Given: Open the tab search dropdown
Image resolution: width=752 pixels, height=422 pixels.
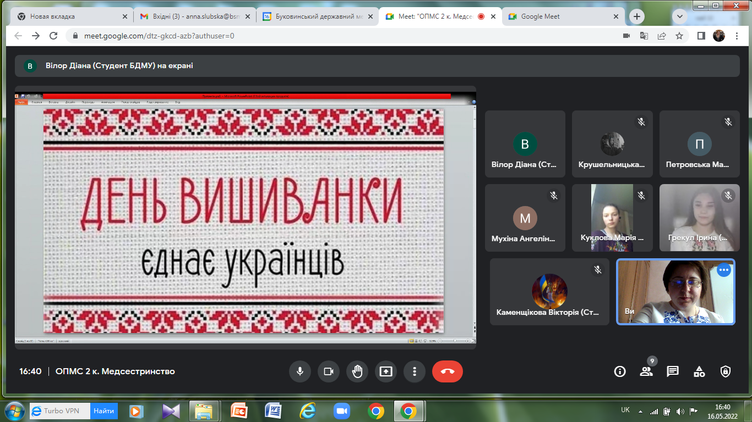Looking at the screenshot, I should click(680, 16).
